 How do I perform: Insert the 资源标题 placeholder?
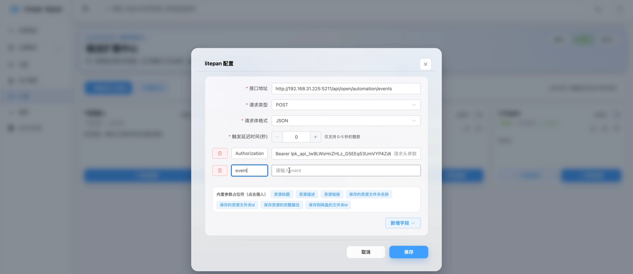click(x=282, y=194)
